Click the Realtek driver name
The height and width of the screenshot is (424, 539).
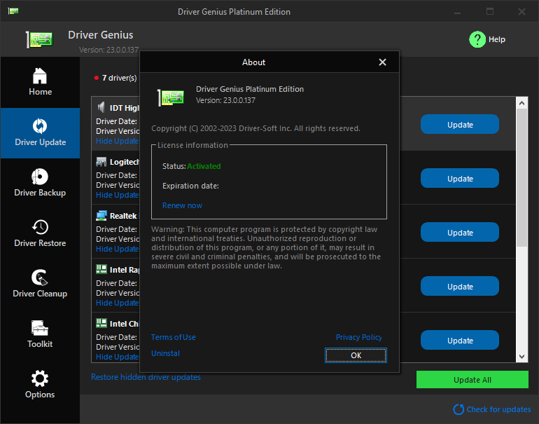tap(125, 216)
